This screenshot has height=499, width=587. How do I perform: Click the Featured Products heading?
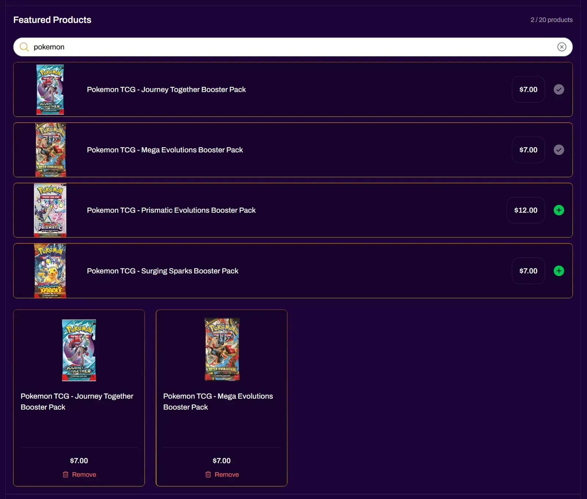[x=52, y=20]
